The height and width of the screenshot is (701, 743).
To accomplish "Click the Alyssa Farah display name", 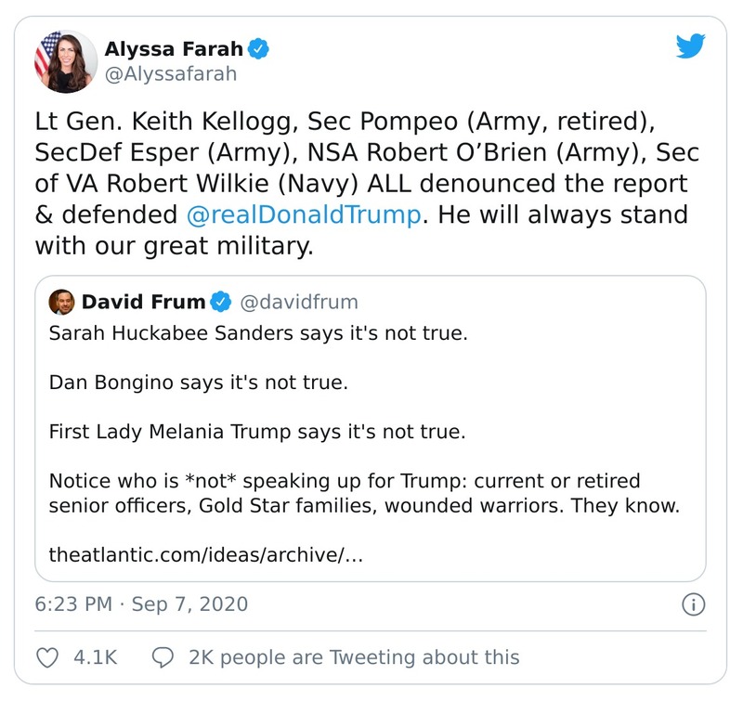I will 175,49.
